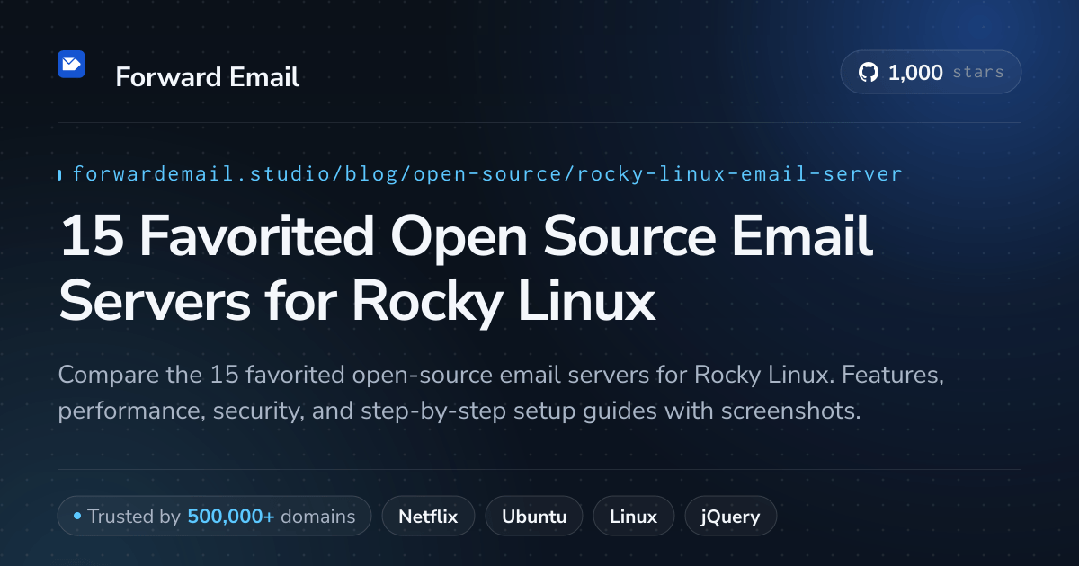Click the blue dot in the Trusted by pill
Viewport: 1079px width, 566px height.
77,517
